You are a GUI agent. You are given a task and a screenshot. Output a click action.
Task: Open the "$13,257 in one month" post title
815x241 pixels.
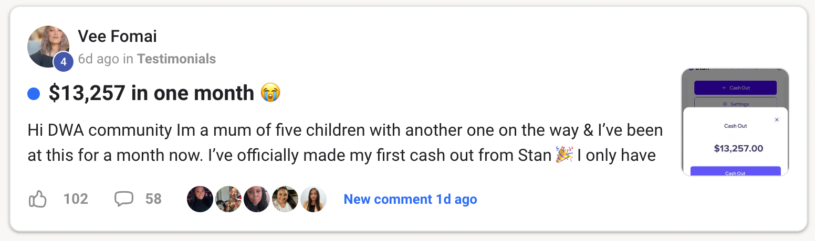click(151, 93)
